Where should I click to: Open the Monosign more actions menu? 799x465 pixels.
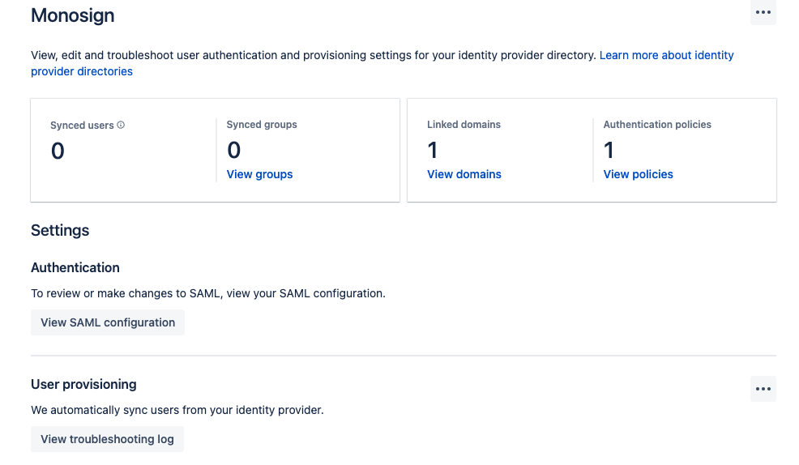click(763, 12)
